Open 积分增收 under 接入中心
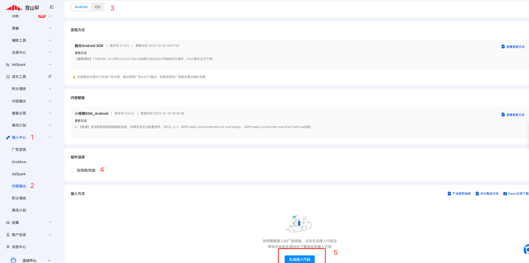The height and width of the screenshot is (263, 529). click(19, 198)
